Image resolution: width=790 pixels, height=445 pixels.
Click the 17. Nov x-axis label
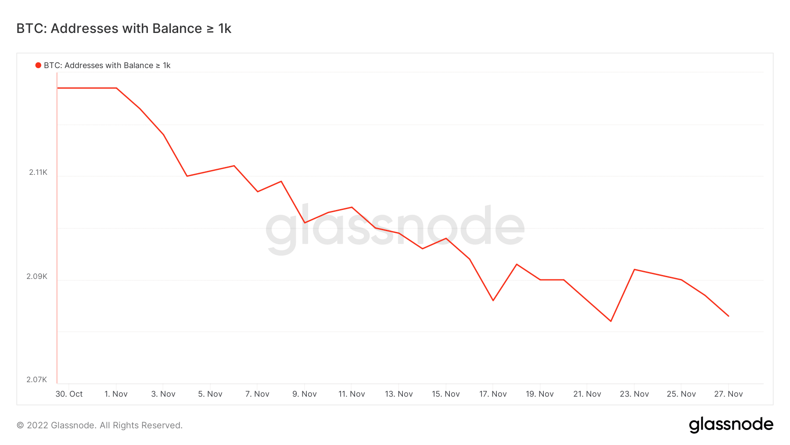[x=493, y=394]
